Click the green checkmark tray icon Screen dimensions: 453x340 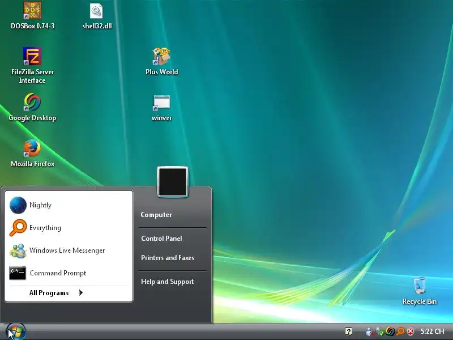coord(379,331)
